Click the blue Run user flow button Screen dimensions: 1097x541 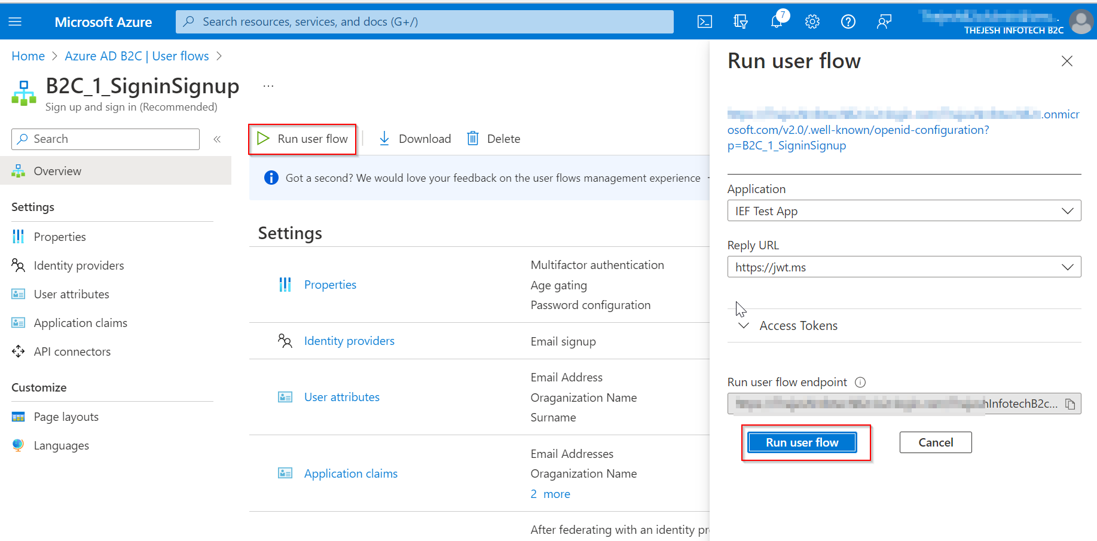(802, 442)
